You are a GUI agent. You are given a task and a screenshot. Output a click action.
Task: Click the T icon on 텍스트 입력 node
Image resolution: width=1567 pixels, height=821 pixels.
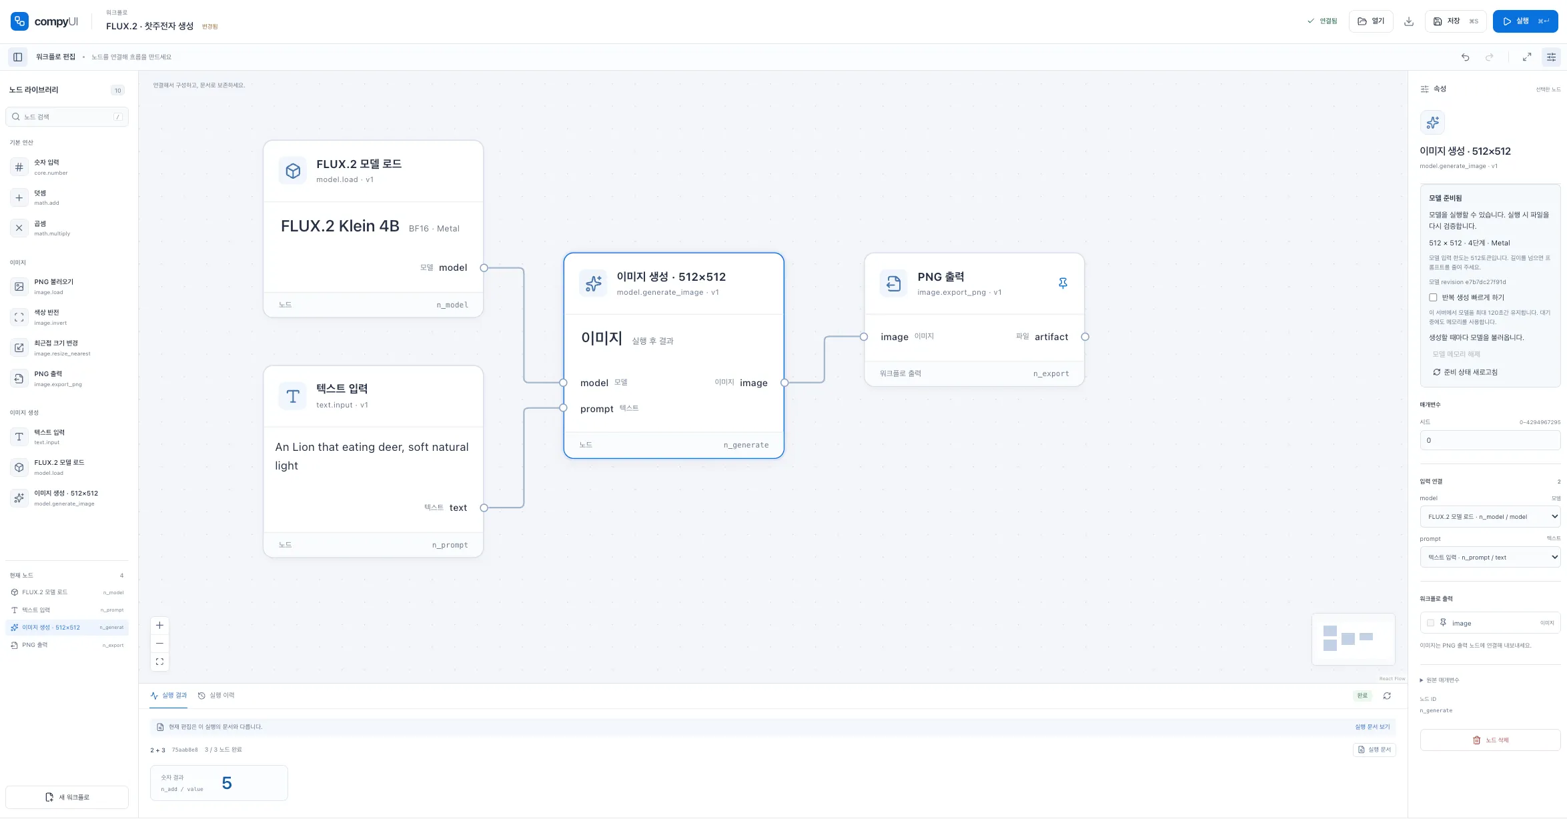[293, 397]
